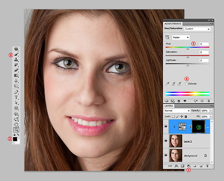Switch to the Layers tab
This screenshot has height=181, width=224.
169,106
